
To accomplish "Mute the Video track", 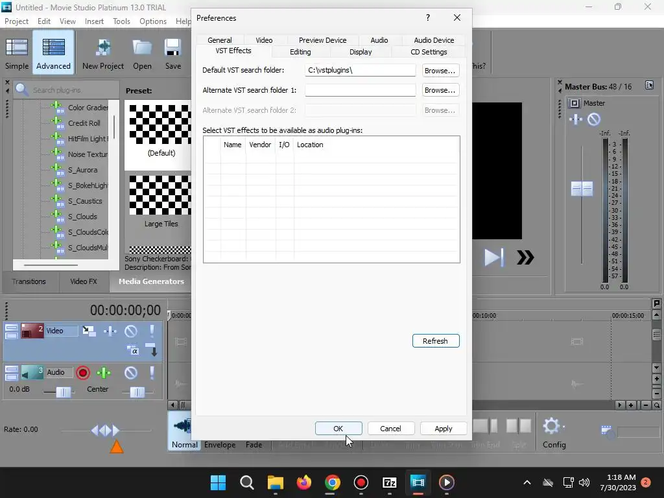I will tap(131, 331).
